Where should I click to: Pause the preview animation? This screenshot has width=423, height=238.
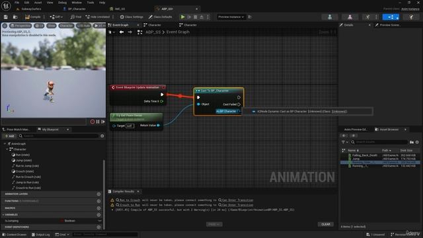click(98, 122)
